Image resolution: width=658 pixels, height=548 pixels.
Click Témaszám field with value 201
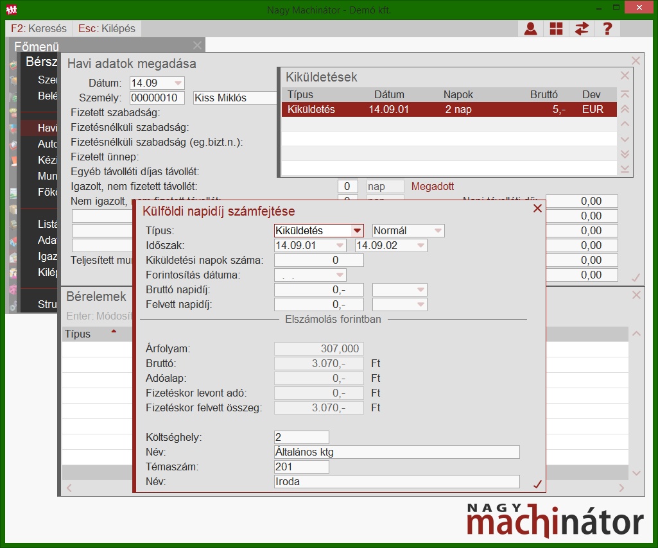tap(301, 467)
